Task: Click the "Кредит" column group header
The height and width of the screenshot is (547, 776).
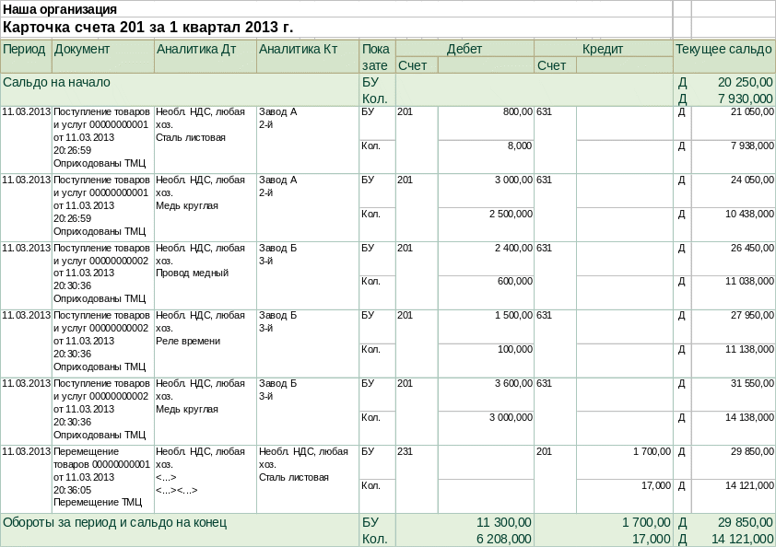Action: point(603,49)
